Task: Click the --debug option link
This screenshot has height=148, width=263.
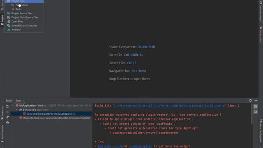Action: pyautogui.click(x=141, y=146)
